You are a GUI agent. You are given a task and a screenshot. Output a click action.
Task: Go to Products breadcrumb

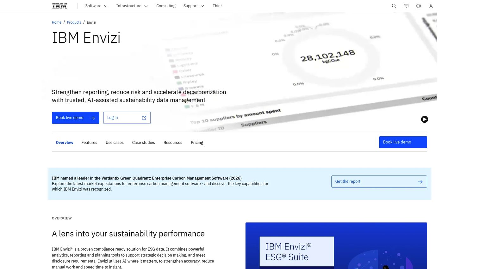click(x=74, y=22)
